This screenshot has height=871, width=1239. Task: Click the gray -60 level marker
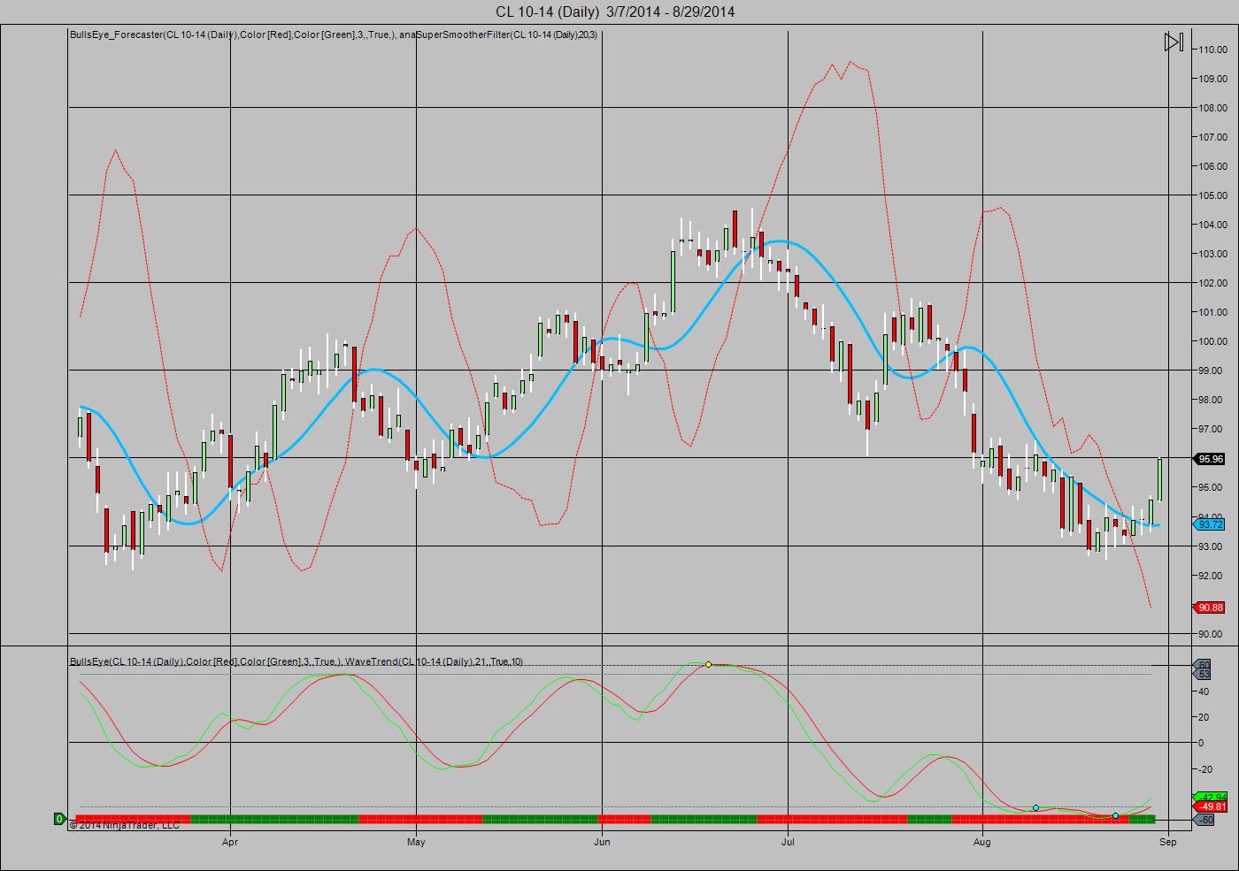tap(1204, 820)
